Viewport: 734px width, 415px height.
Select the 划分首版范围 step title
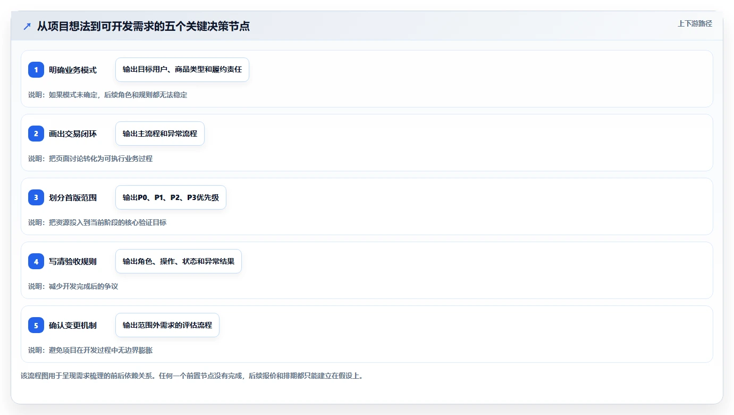tap(73, 197)
